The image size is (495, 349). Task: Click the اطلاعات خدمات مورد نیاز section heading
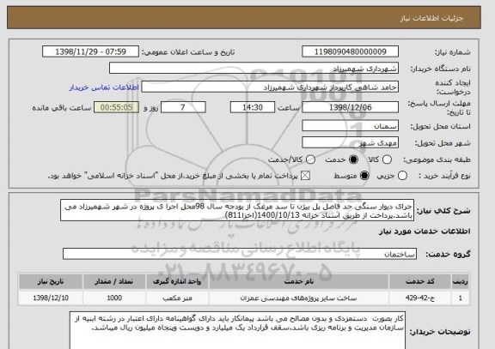pyautogui.click(x=425, y=232)
